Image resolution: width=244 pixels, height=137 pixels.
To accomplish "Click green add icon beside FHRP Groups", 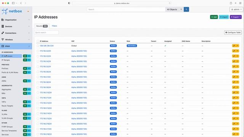I will (25, 127).
